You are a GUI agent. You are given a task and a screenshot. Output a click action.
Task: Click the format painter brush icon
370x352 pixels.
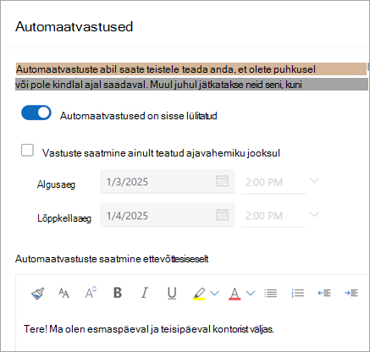[x=37, y=294]
